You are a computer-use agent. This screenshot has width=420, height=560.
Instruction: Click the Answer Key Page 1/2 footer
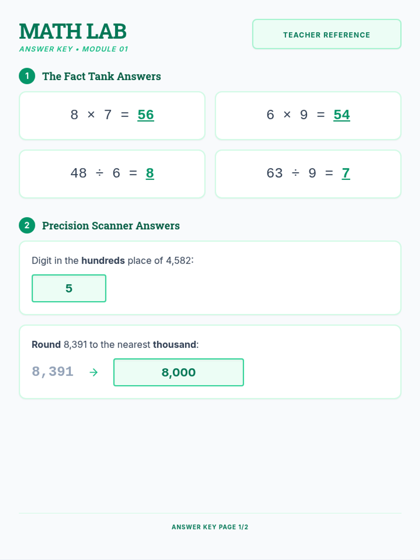pyautogui.click(x=210, y=527)
